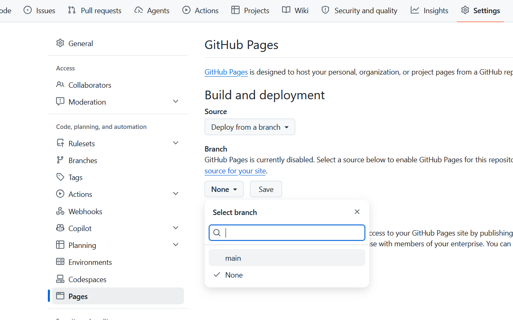The height and width of the screenshot is (320, 513).
Task: Switch to the Actions tab in top navigation
Action: click(x=200, y=11)
